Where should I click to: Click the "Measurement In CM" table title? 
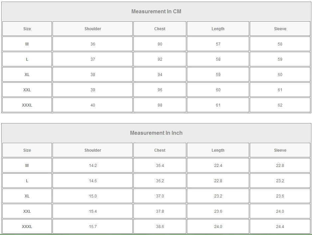pos(156,12)
